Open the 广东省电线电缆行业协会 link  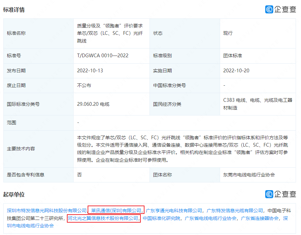point(211,218)
